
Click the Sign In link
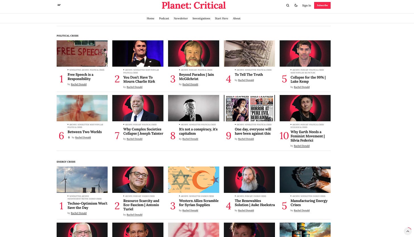[x=307, y=5]
